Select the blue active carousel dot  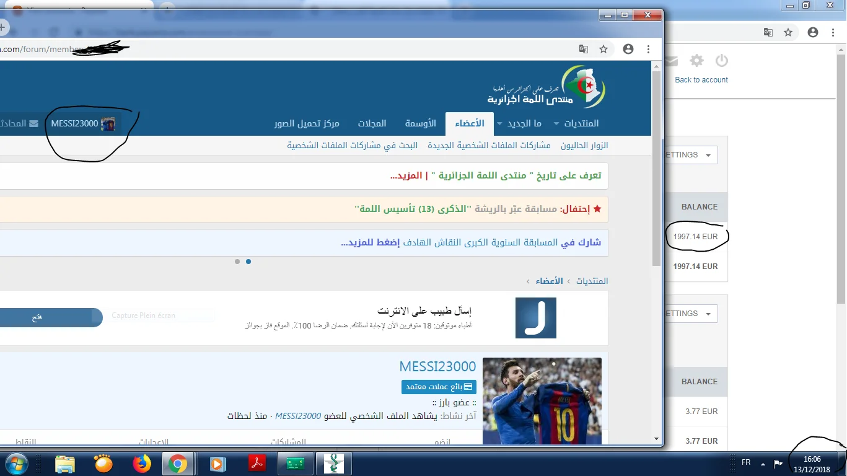pos(248,262)
